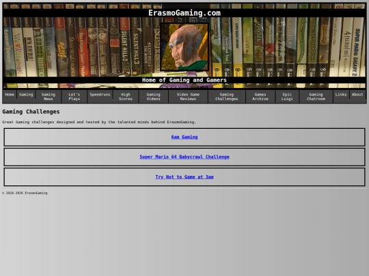Visit the High Scores page

126,97
